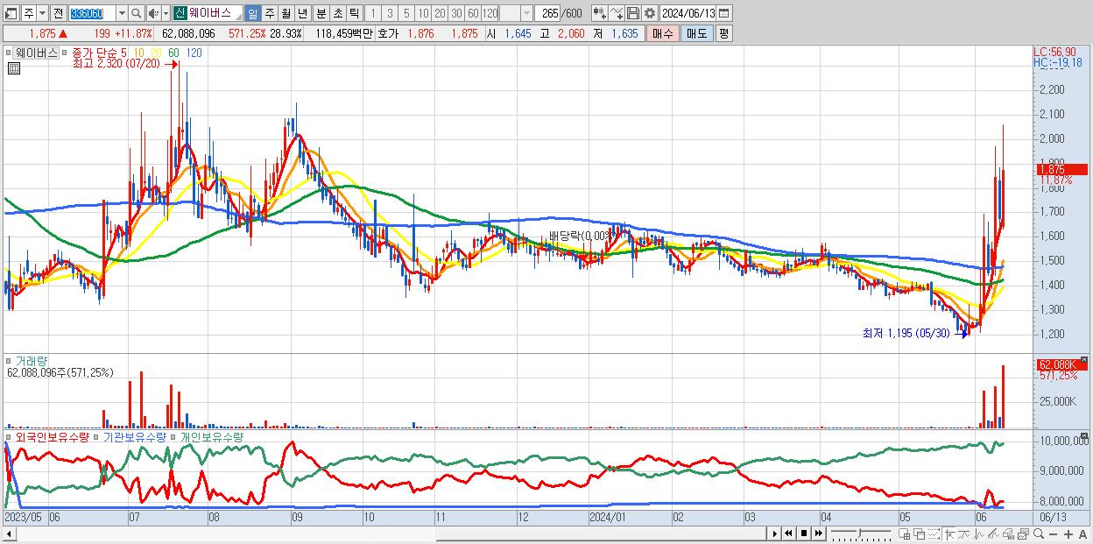Select the 틱 tick chart period
Image resolution: width=1093 pixels, height=544 pixels.
tap(354, 13)
